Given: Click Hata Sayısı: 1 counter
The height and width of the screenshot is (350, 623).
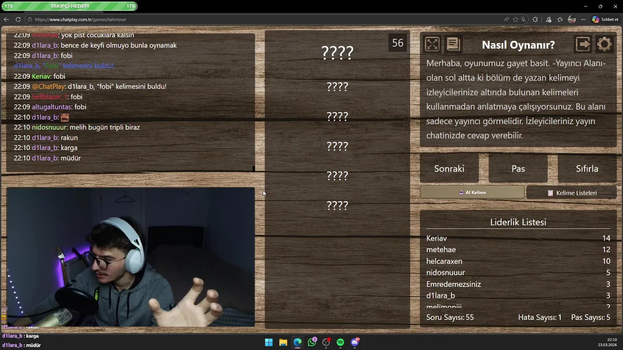Looking at the screenshot, I should tap(540, 317).
